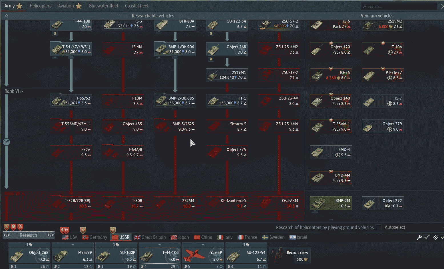Click the Premium vehicles header text
This screenshot has width=444, height=269.
pyautogui.click(x=376, y=16)
